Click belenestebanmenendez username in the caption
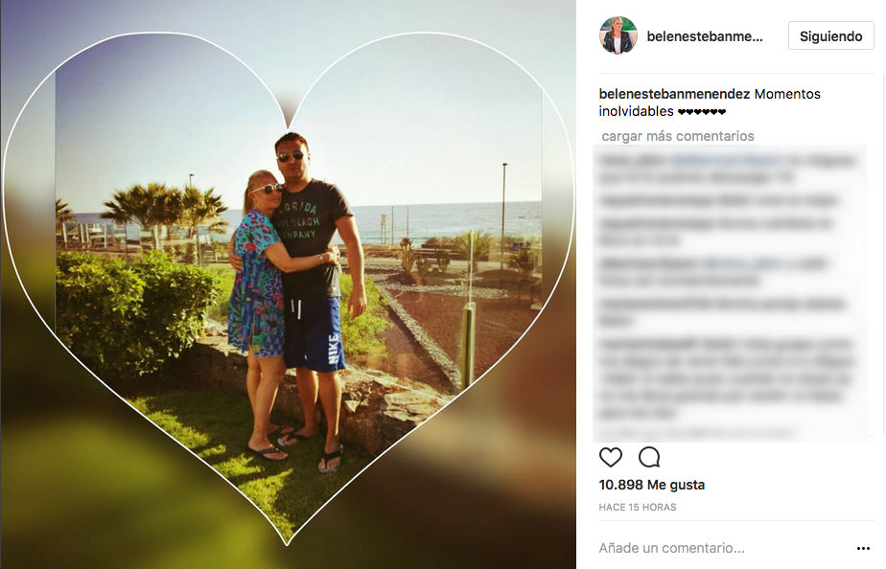The height and width of the screenshot is (569, 886). coord(674,94)
